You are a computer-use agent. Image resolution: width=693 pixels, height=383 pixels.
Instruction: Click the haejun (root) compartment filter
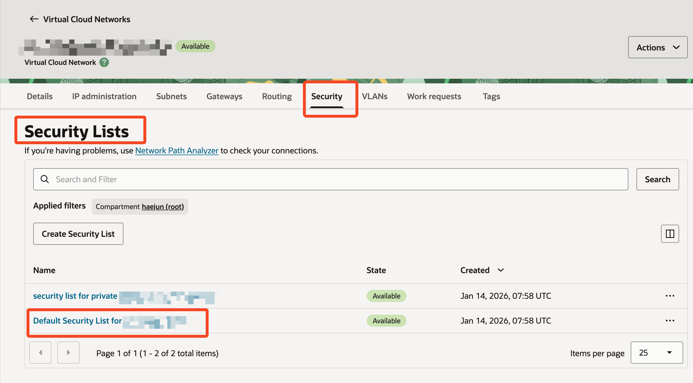click(163, 206)
